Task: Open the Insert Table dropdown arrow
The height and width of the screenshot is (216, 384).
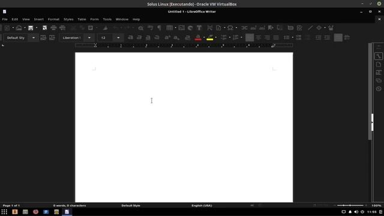Action: coord(176,28)
